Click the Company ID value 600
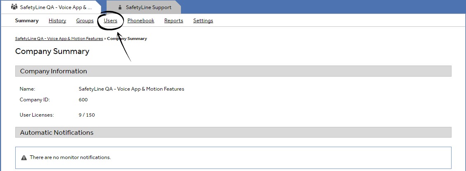Viewport: 466px width, 171px height. [x=83, y=100]
